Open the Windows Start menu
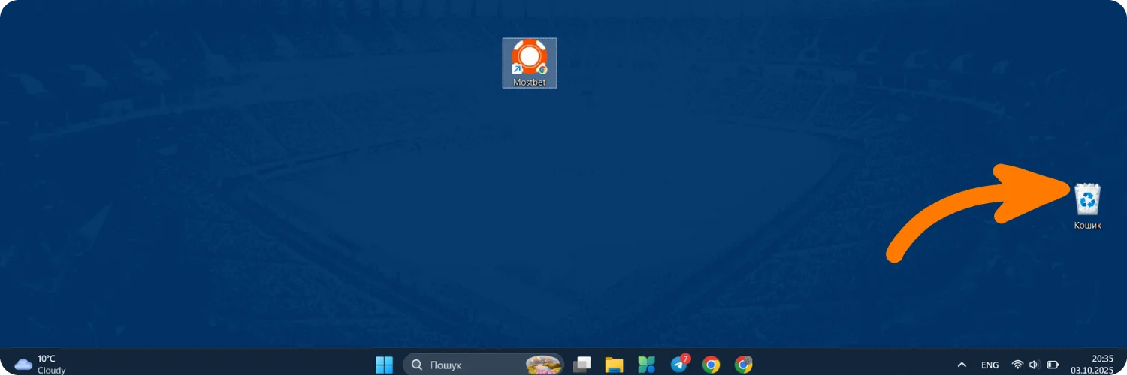This screenshot has height=375, width=1127. tap(385, 365)
